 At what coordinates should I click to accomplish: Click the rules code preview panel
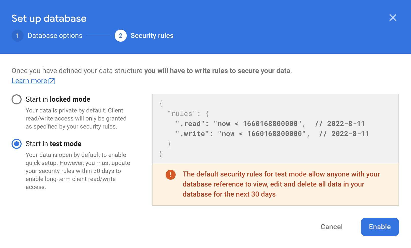tap(275, 129)
